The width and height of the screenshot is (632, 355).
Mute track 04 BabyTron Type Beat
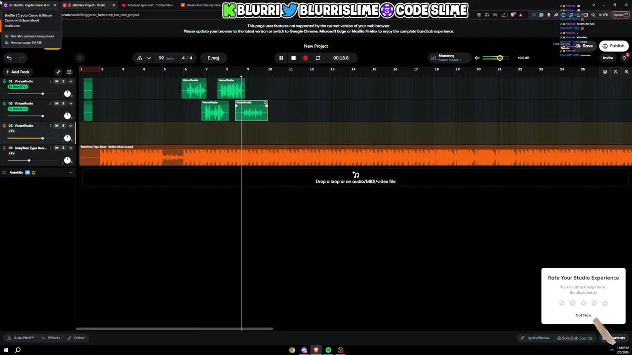(x=57, y=148)
